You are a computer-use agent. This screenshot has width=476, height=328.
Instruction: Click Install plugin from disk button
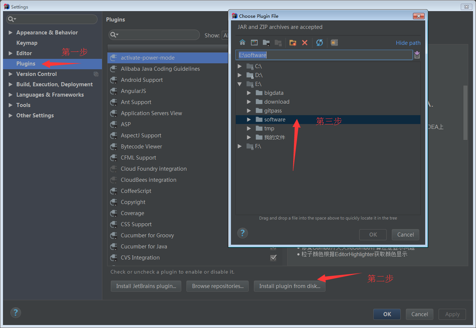(x=290, y=286)
